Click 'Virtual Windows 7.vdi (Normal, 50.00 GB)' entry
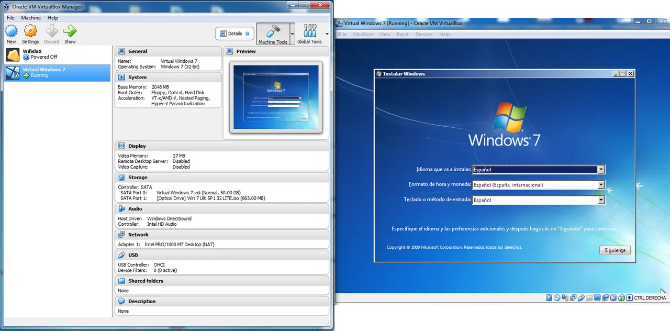The image size is (670, 331). tap(198, 193)
